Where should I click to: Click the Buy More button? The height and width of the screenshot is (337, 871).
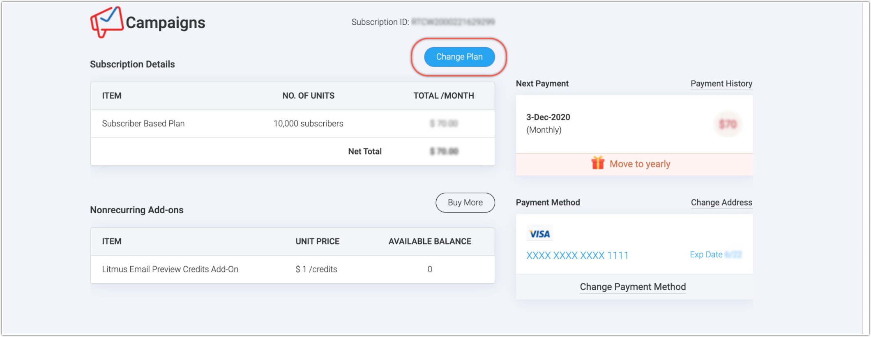[465, 203]
